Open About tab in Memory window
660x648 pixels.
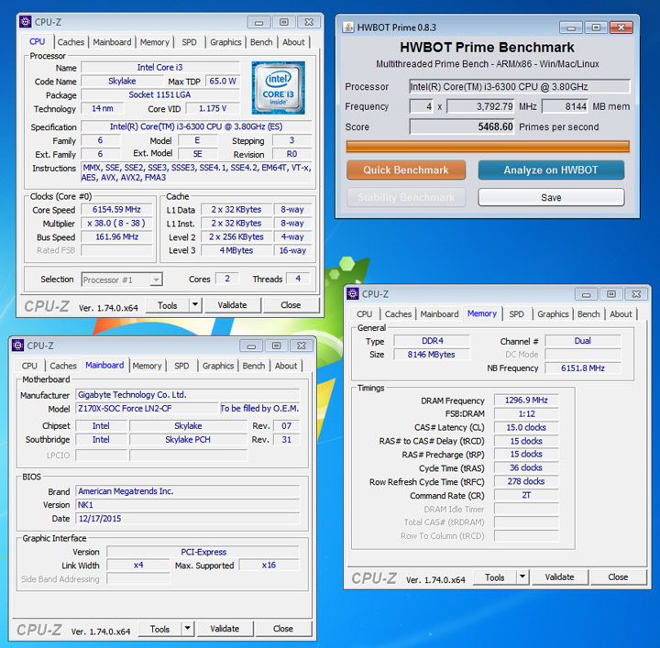(x=621, y=313)
